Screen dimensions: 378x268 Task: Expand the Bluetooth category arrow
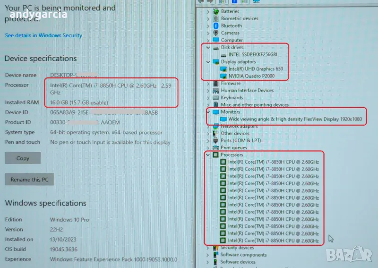[x=208, y=26]
